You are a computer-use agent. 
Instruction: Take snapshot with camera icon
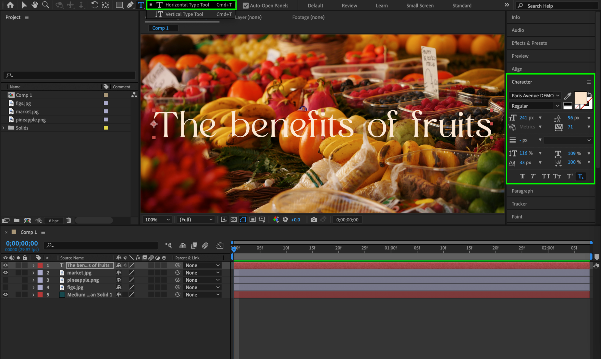point(314,220)
